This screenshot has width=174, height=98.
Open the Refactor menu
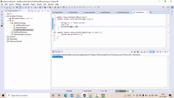point(18,4)
